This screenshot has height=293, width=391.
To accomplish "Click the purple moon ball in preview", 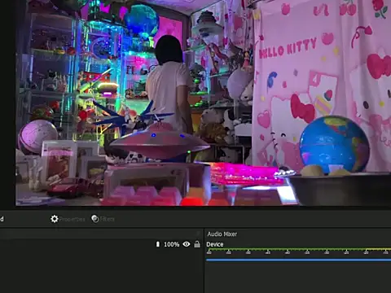I will tap(38, 136).
